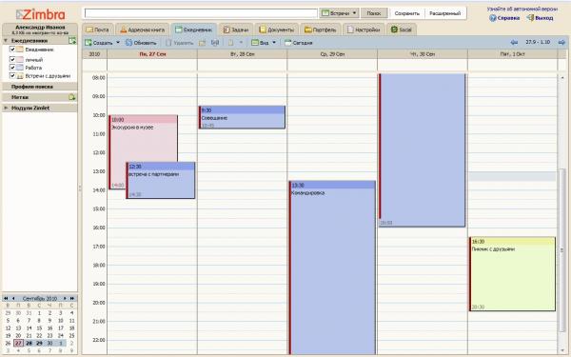Viewport: 571px width, 357px height.
Task: Click the Профили поиска section header
Action: pyautogui.click(x=40, y=87)
